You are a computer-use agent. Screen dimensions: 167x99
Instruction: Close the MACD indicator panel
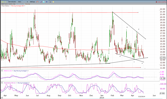(2, 71)
